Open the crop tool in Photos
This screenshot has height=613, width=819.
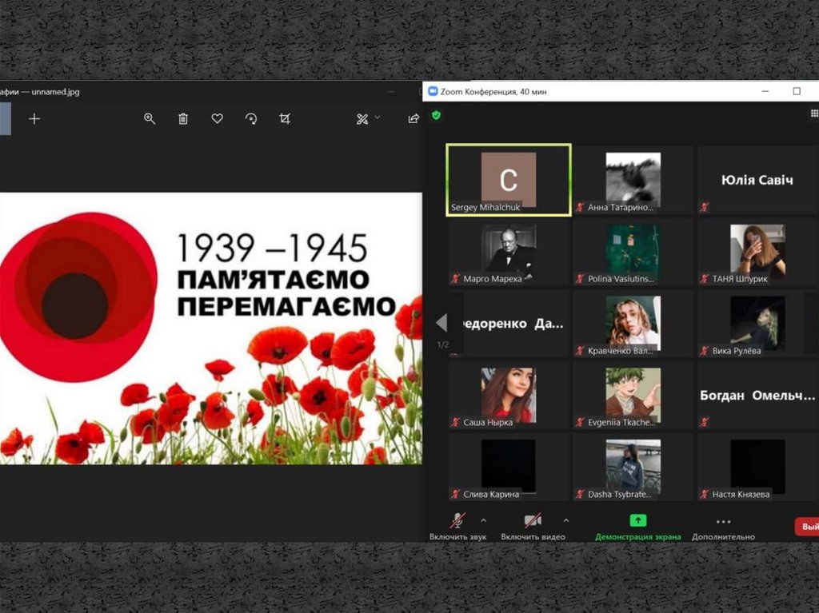coord(285,119)
